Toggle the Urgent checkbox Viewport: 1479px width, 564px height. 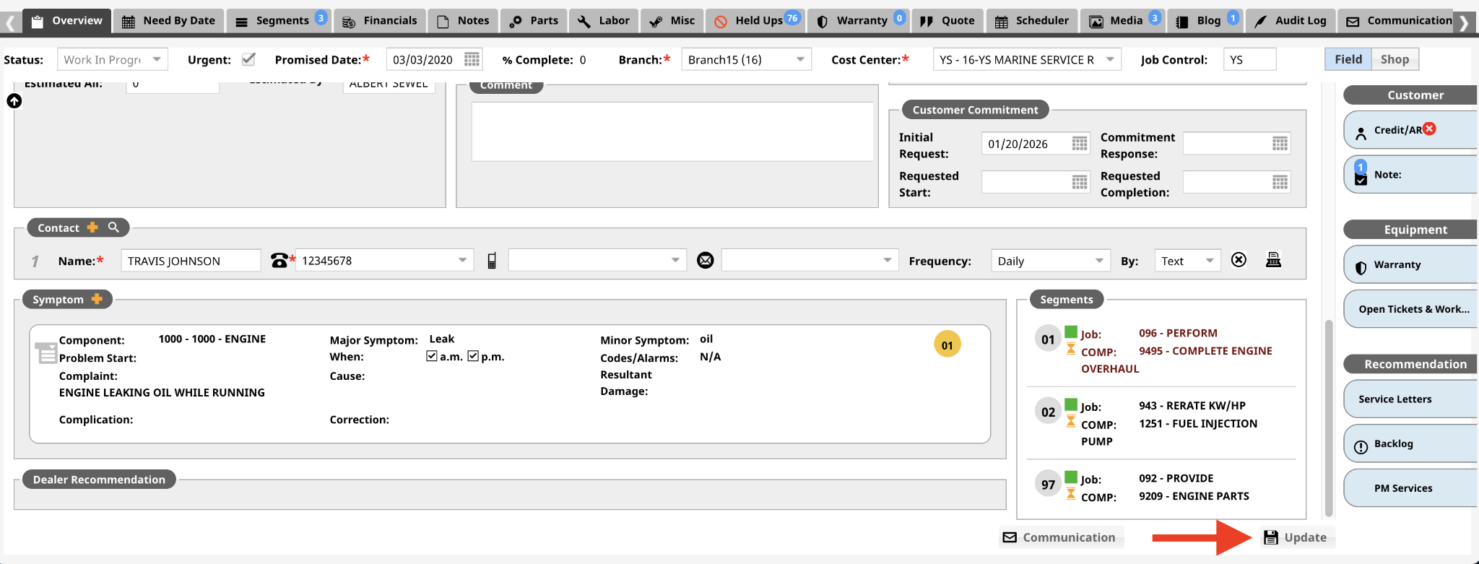pos(248,59)
